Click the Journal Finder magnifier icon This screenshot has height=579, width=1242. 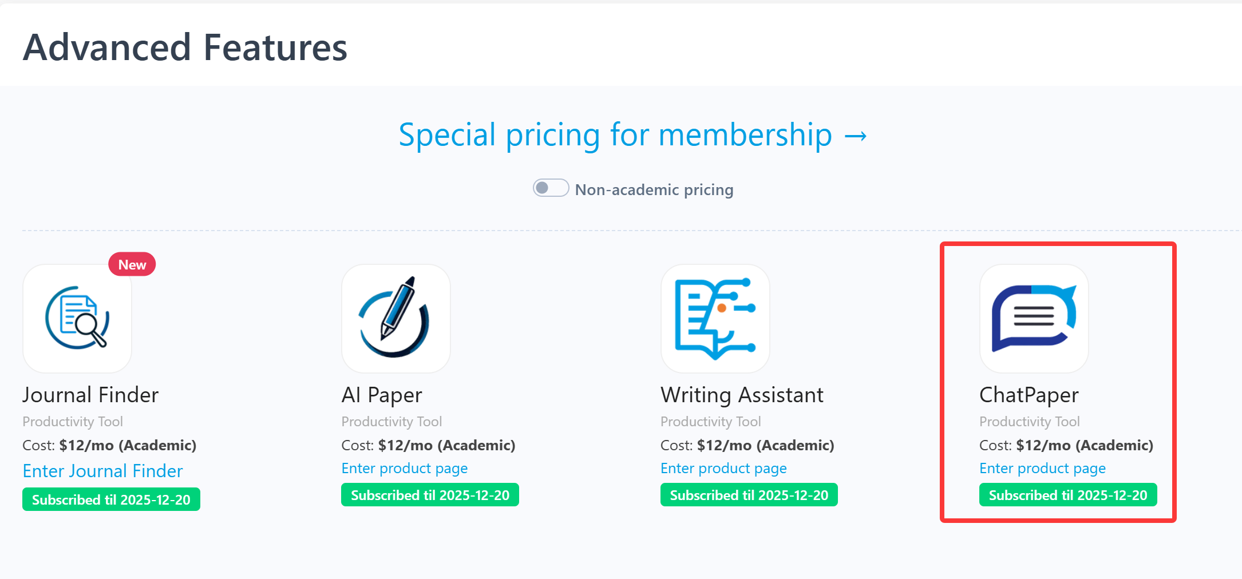point(77,318)
